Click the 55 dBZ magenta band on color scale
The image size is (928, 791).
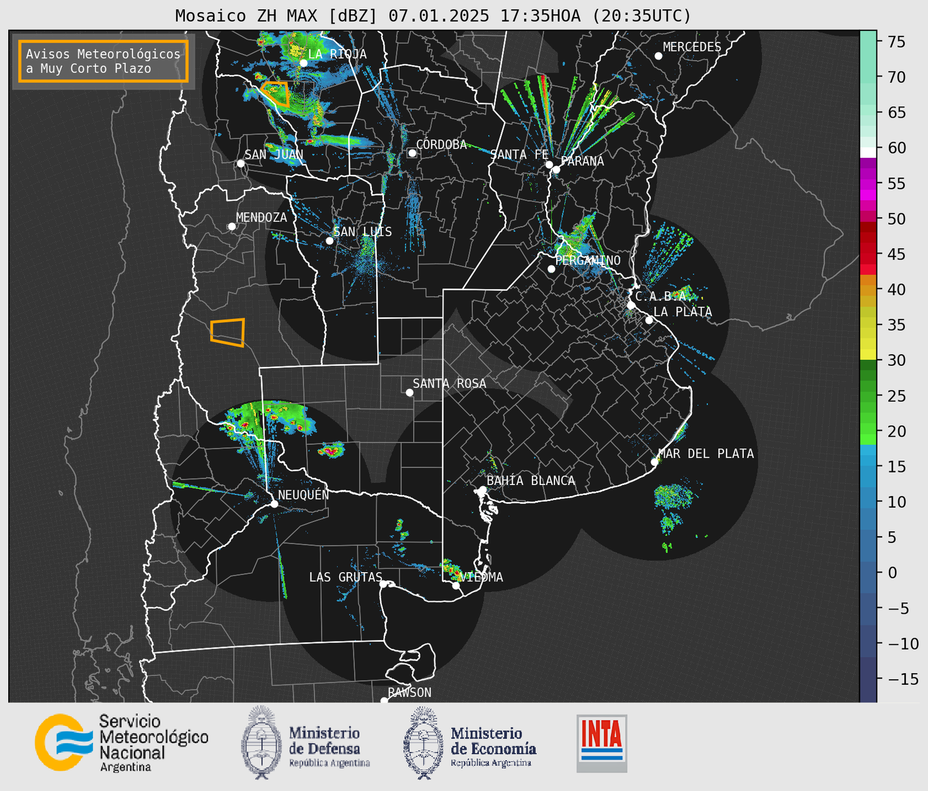[868, 183]
